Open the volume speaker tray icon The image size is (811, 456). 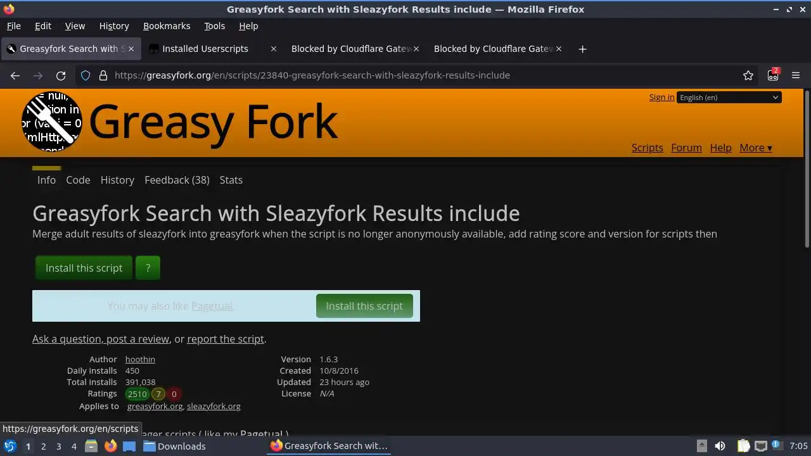pyautogui.click(x=720, y=446)
